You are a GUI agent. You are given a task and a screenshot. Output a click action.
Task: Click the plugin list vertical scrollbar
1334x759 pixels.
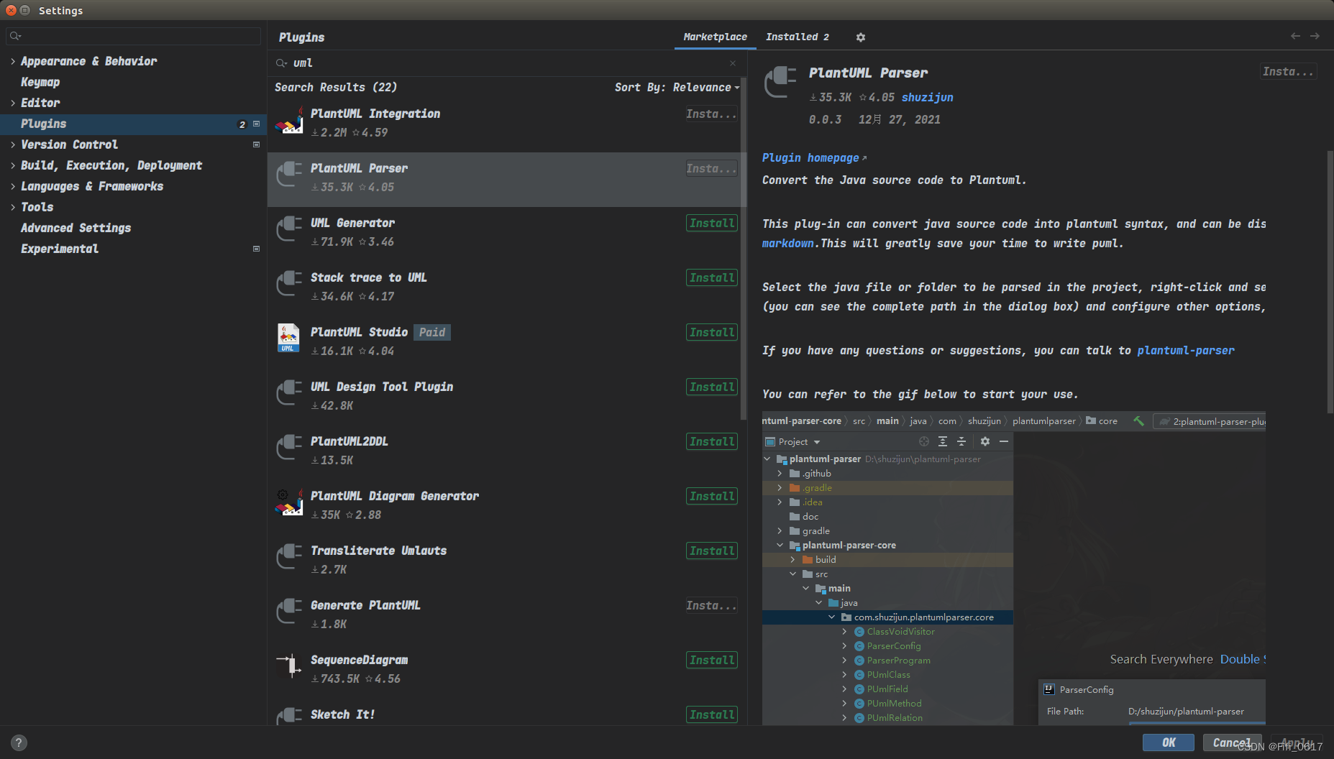[x=744, y=249]
